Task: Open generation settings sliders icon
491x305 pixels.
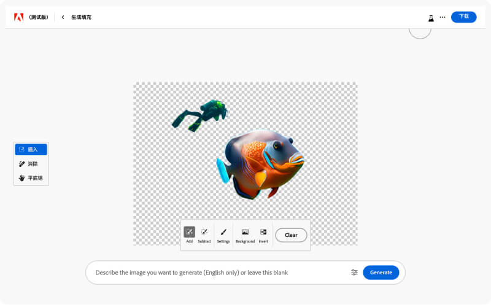Action: (354, 272)
